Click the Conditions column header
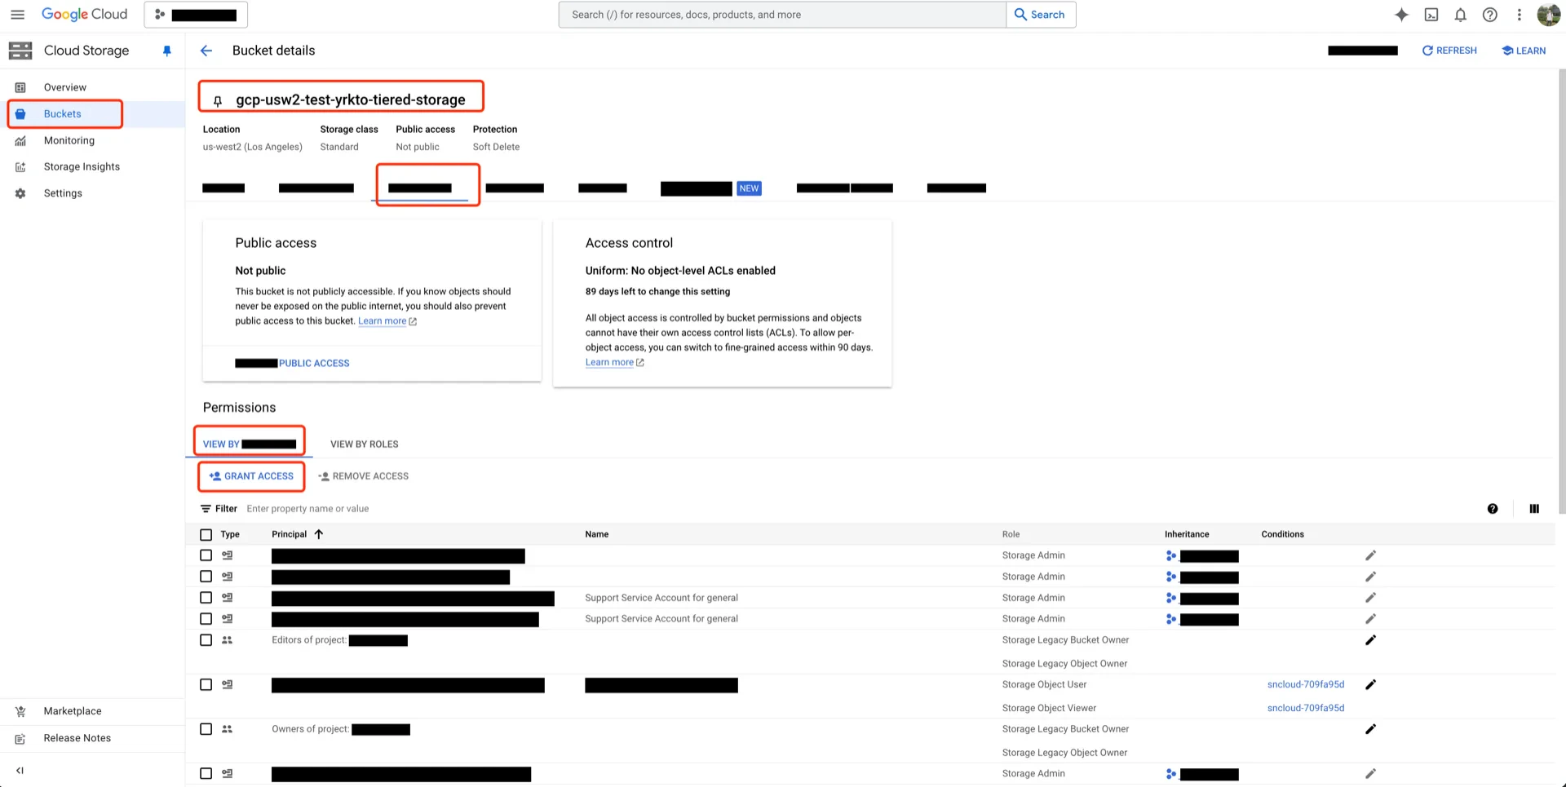 pos(1282,534)
